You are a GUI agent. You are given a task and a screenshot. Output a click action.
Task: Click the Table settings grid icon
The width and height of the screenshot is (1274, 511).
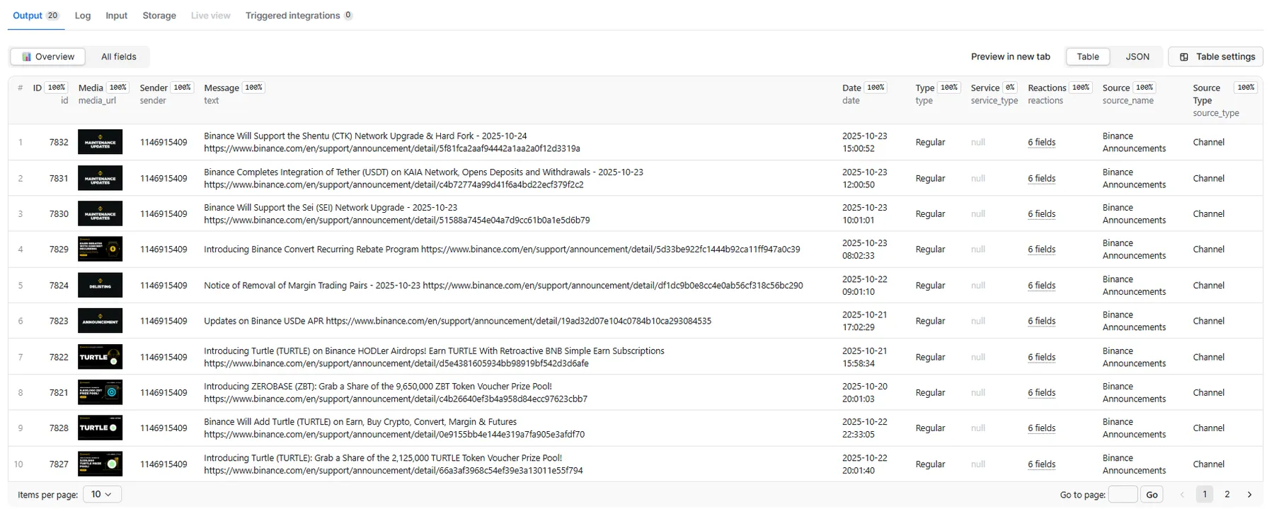coord(1183,57)
